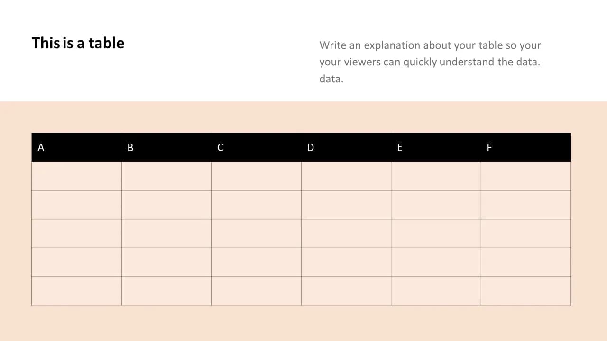Click the last row cell in column A
607x341 pixels.
pyautogui.click(x=76, y=291)
